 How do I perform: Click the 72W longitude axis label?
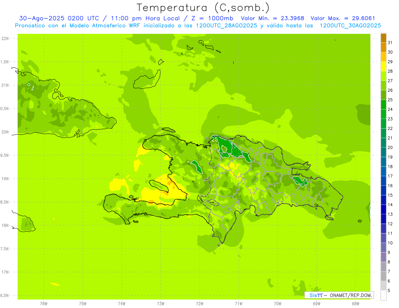(199, 304)
